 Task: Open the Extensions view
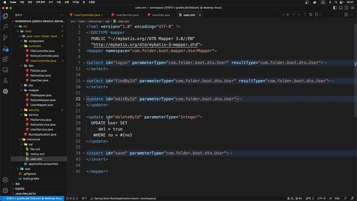point(5,59)
